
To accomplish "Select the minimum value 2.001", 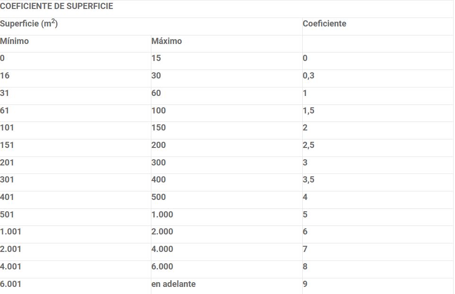I will pyautogui.click(x=11, y=249).
